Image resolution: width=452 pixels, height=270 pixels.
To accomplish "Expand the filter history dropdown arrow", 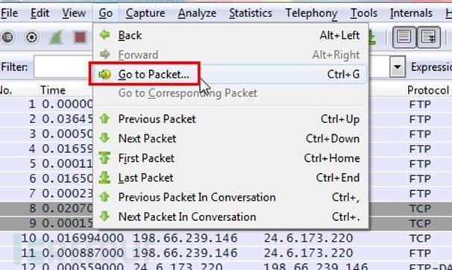I will point(398,67).
